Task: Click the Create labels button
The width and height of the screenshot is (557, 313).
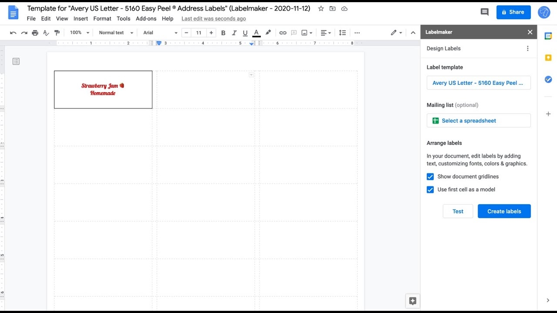Action: [x=504, y=211]
